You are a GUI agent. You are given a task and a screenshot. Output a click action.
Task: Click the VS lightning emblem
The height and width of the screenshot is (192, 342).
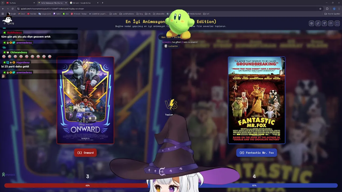click(171, 105)
